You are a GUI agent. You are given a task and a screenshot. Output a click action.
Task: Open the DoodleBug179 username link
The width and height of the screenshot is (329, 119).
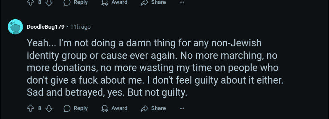pyautogui.click(x=45, y=27)
